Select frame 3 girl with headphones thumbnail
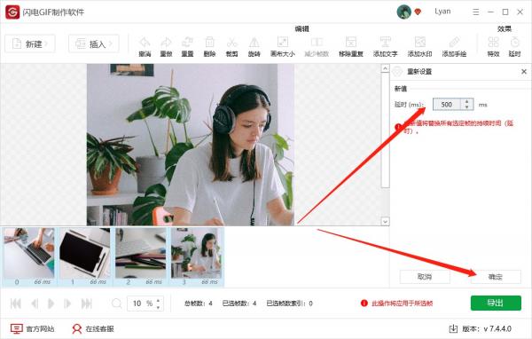 [197, 254]
